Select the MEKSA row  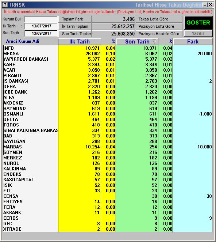pyautogui.click(x=108, y=54)
